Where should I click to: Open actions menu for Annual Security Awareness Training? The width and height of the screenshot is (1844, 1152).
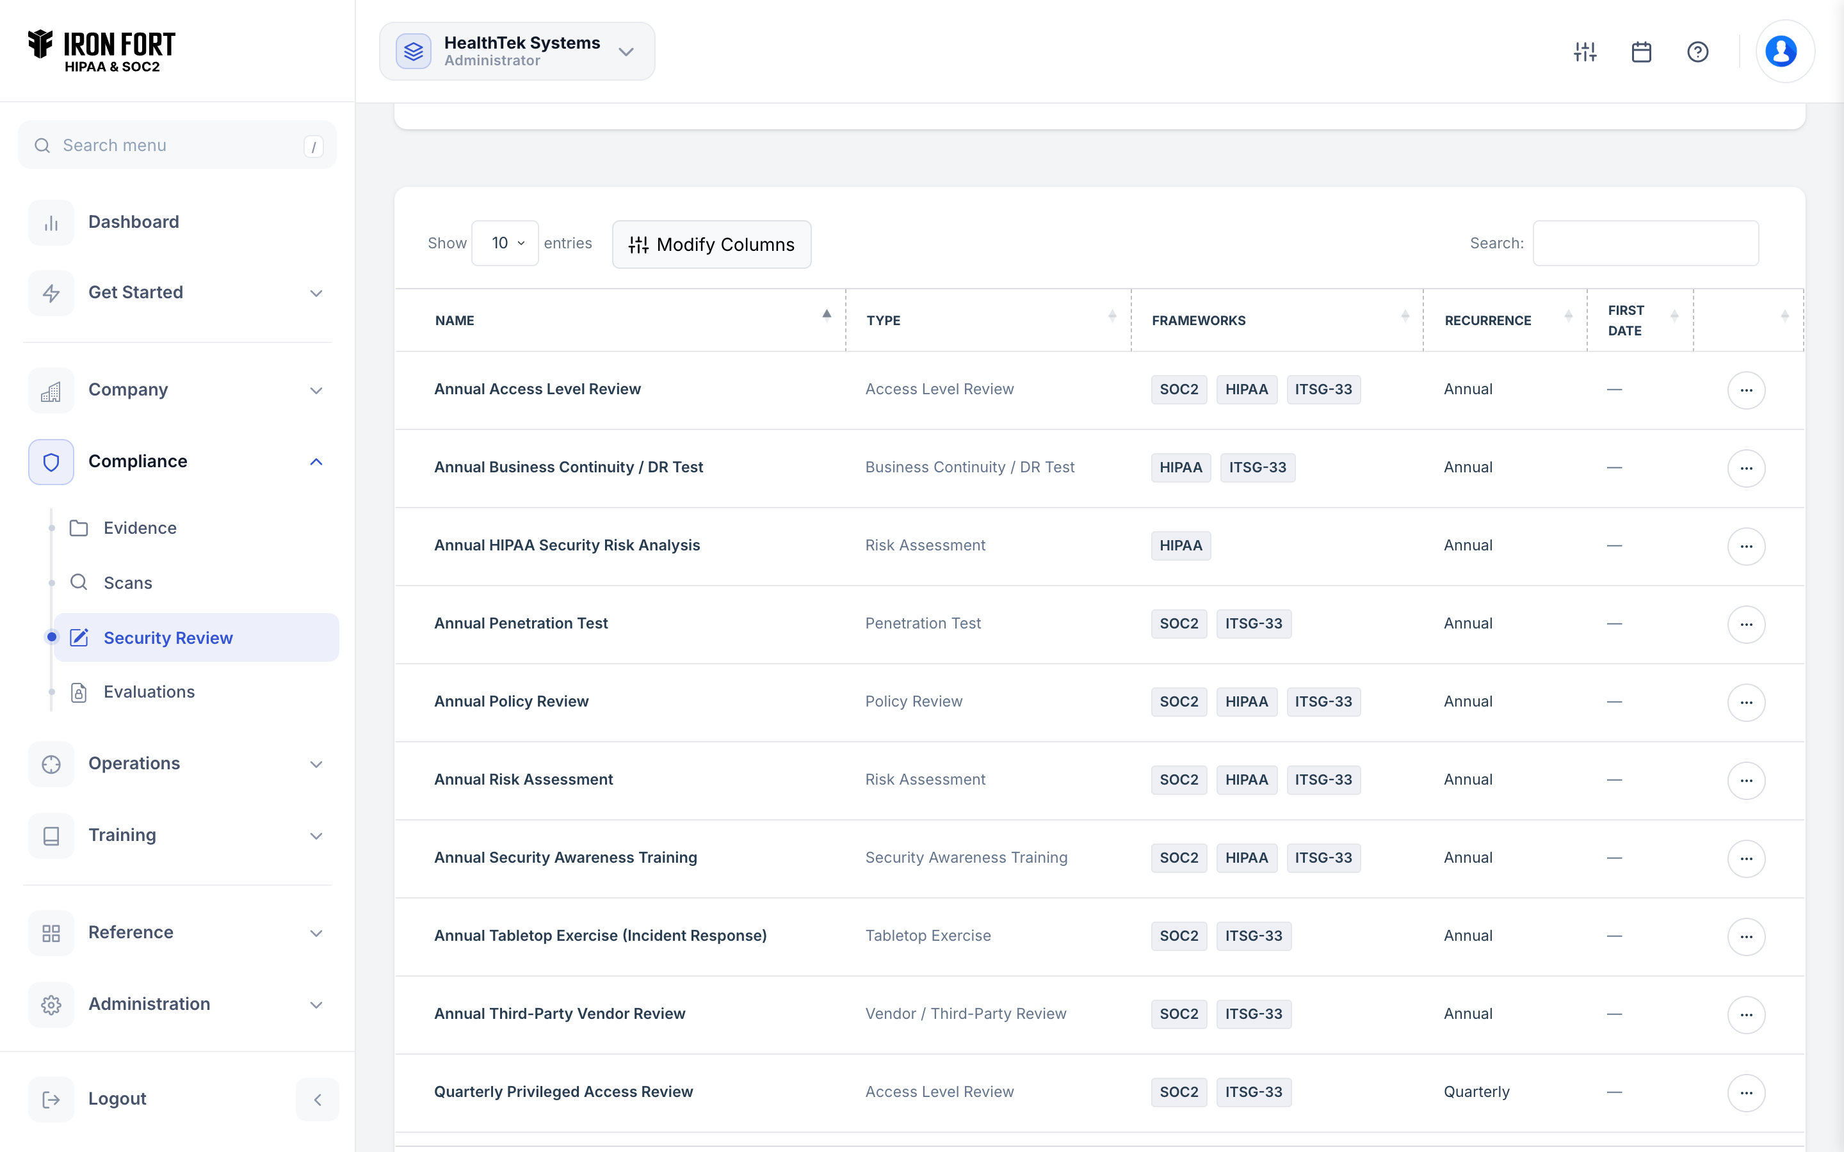1747,859
